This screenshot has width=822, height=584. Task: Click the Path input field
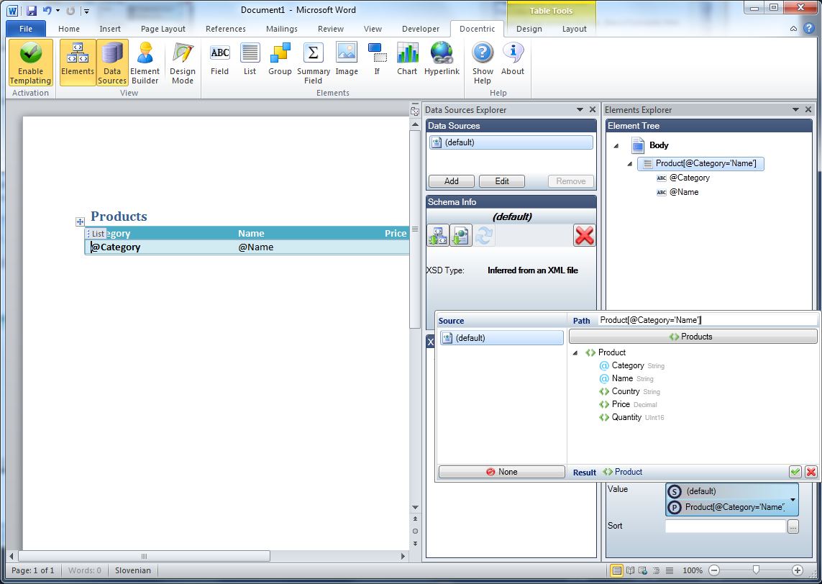point(707,320)
